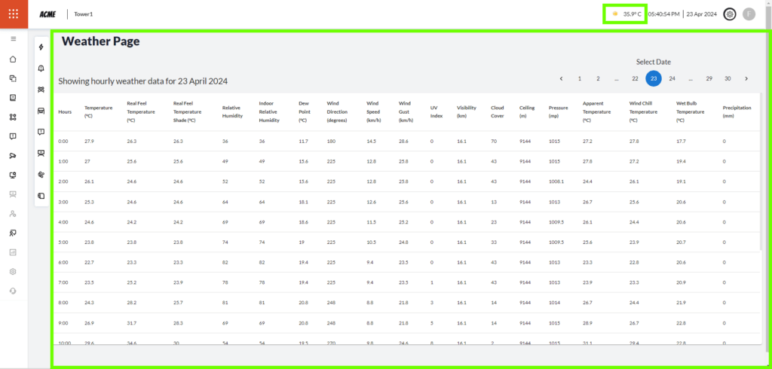Click the sun weather icon in header

point(615,14)
